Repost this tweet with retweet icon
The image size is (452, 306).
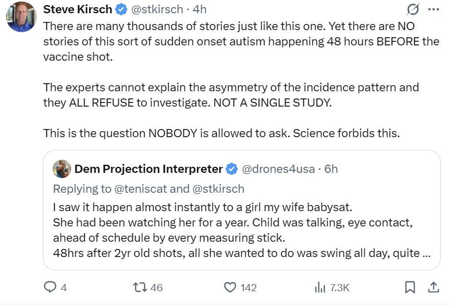click(x=140, y=288)
